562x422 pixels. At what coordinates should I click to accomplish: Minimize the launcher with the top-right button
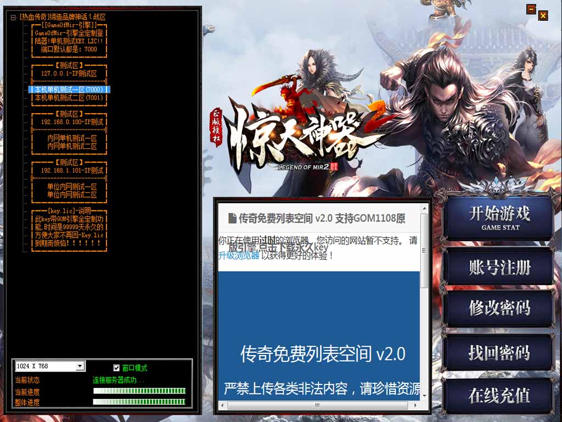pos(531,9)
